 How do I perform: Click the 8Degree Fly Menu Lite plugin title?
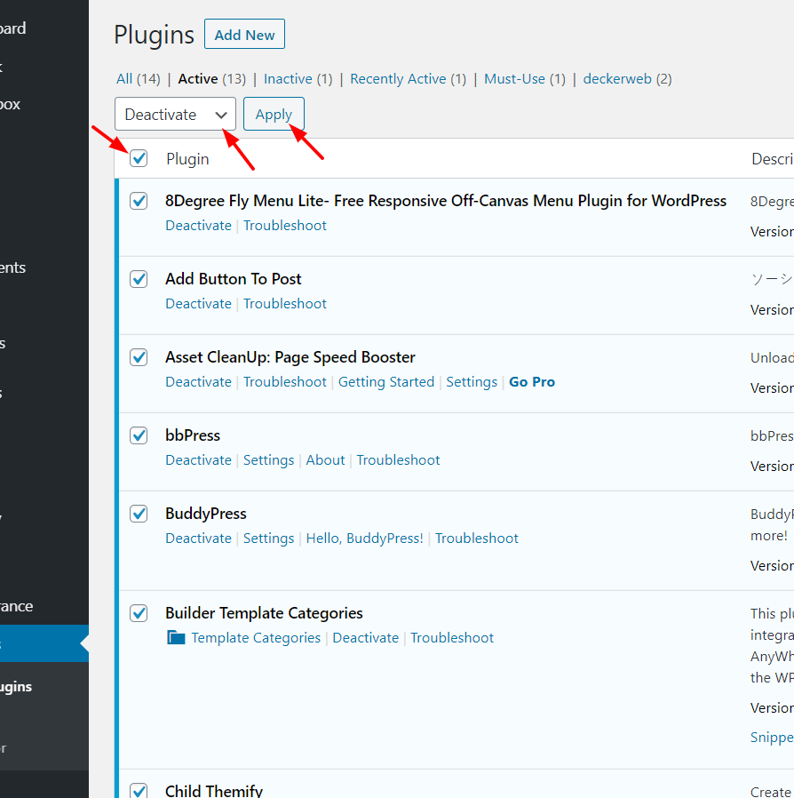[446, 201]
